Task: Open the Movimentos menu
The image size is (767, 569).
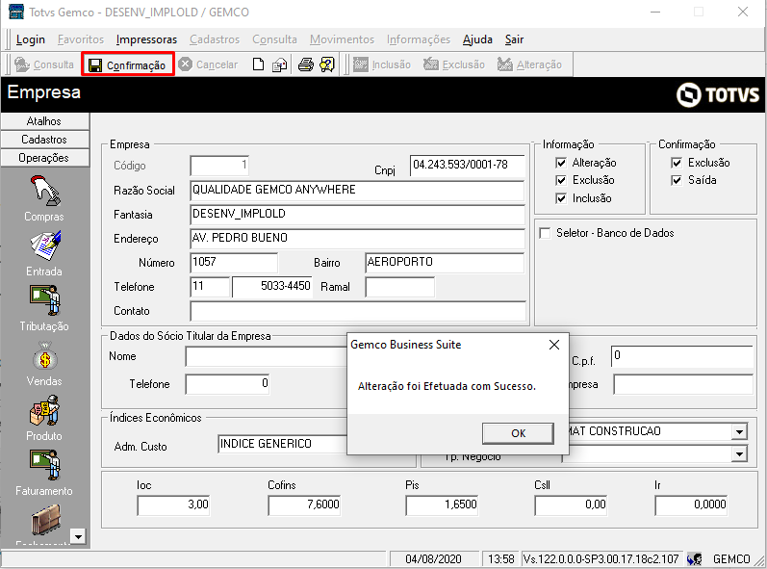Action: click(342, 39)
